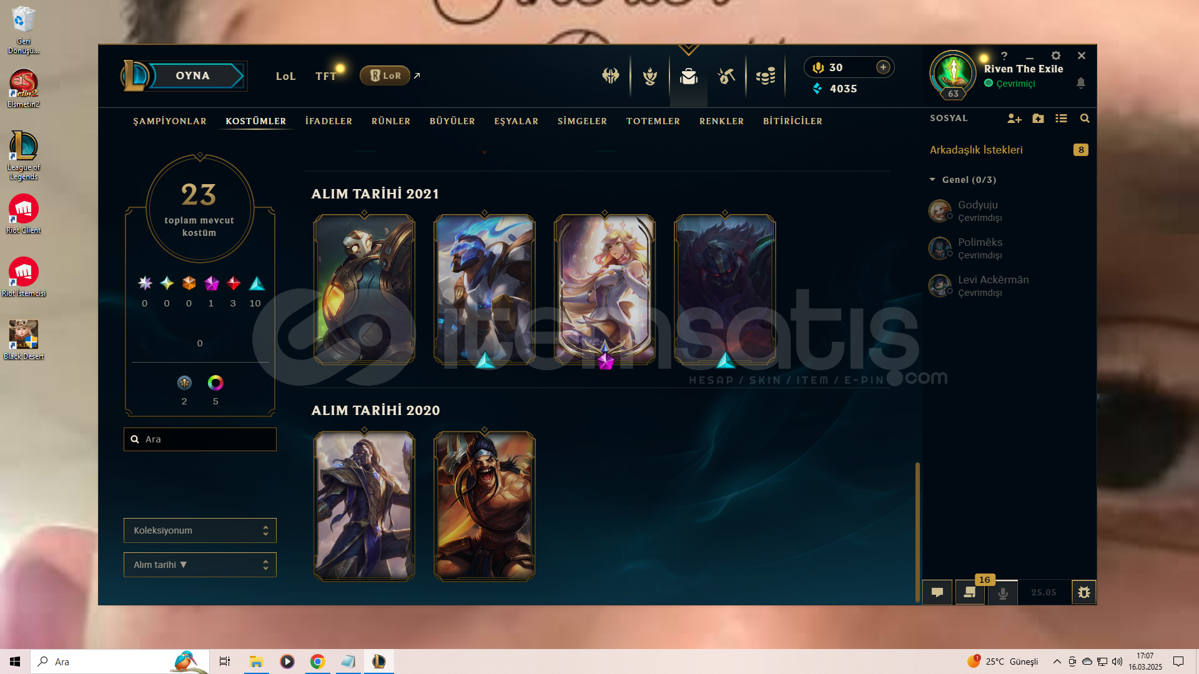Select friend Godyuju

tap(1009, 211)
